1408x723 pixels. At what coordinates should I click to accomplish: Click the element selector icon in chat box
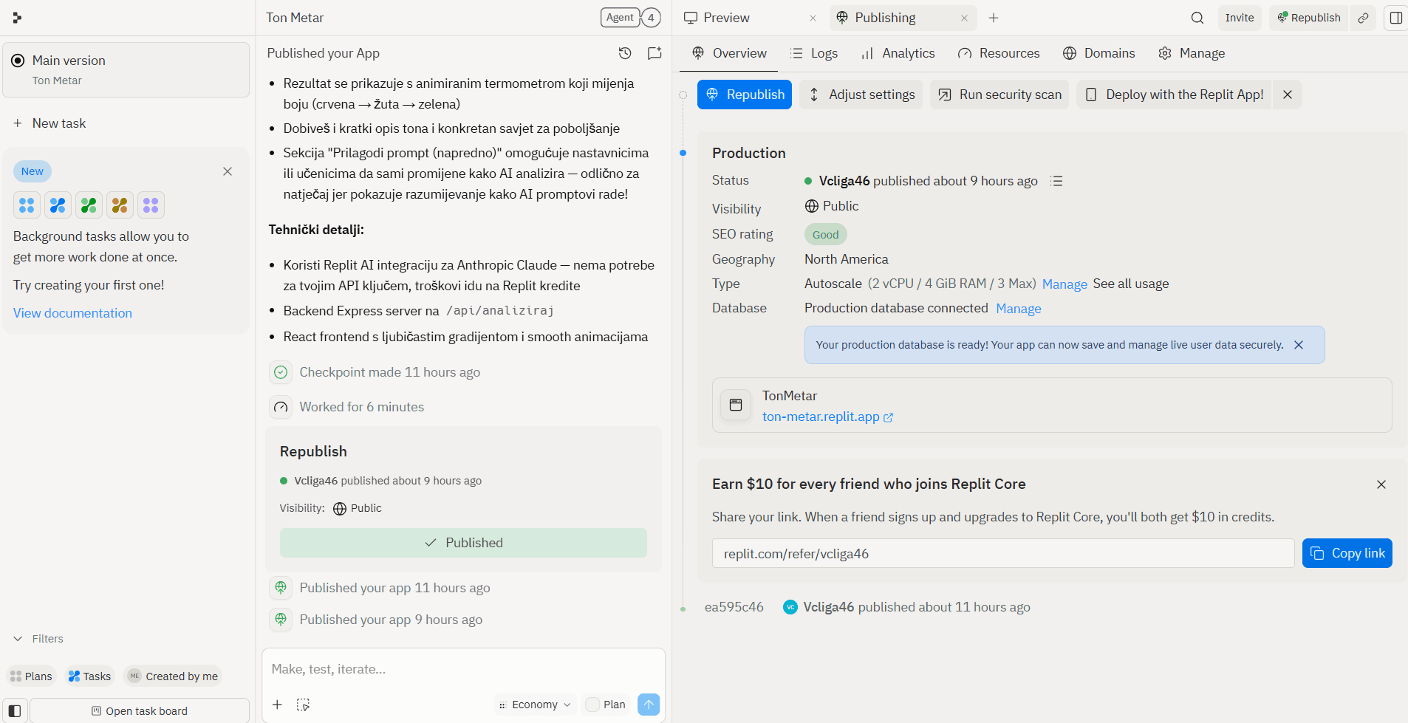point(303,705)
